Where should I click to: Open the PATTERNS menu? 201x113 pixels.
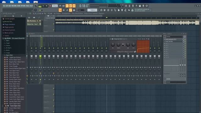14,6
